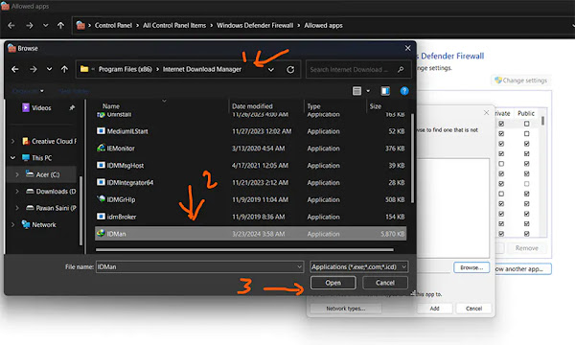Click the Network types... button
Screen dimensions: 575x345
(346, 309)
